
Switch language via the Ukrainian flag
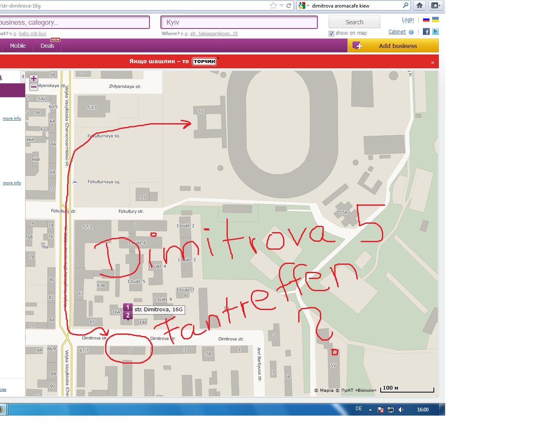pos(435,20)
